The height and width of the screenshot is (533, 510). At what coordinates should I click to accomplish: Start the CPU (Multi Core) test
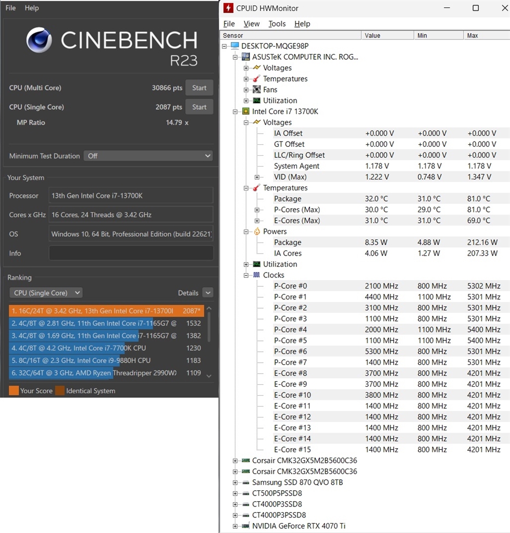click(200, 87)
